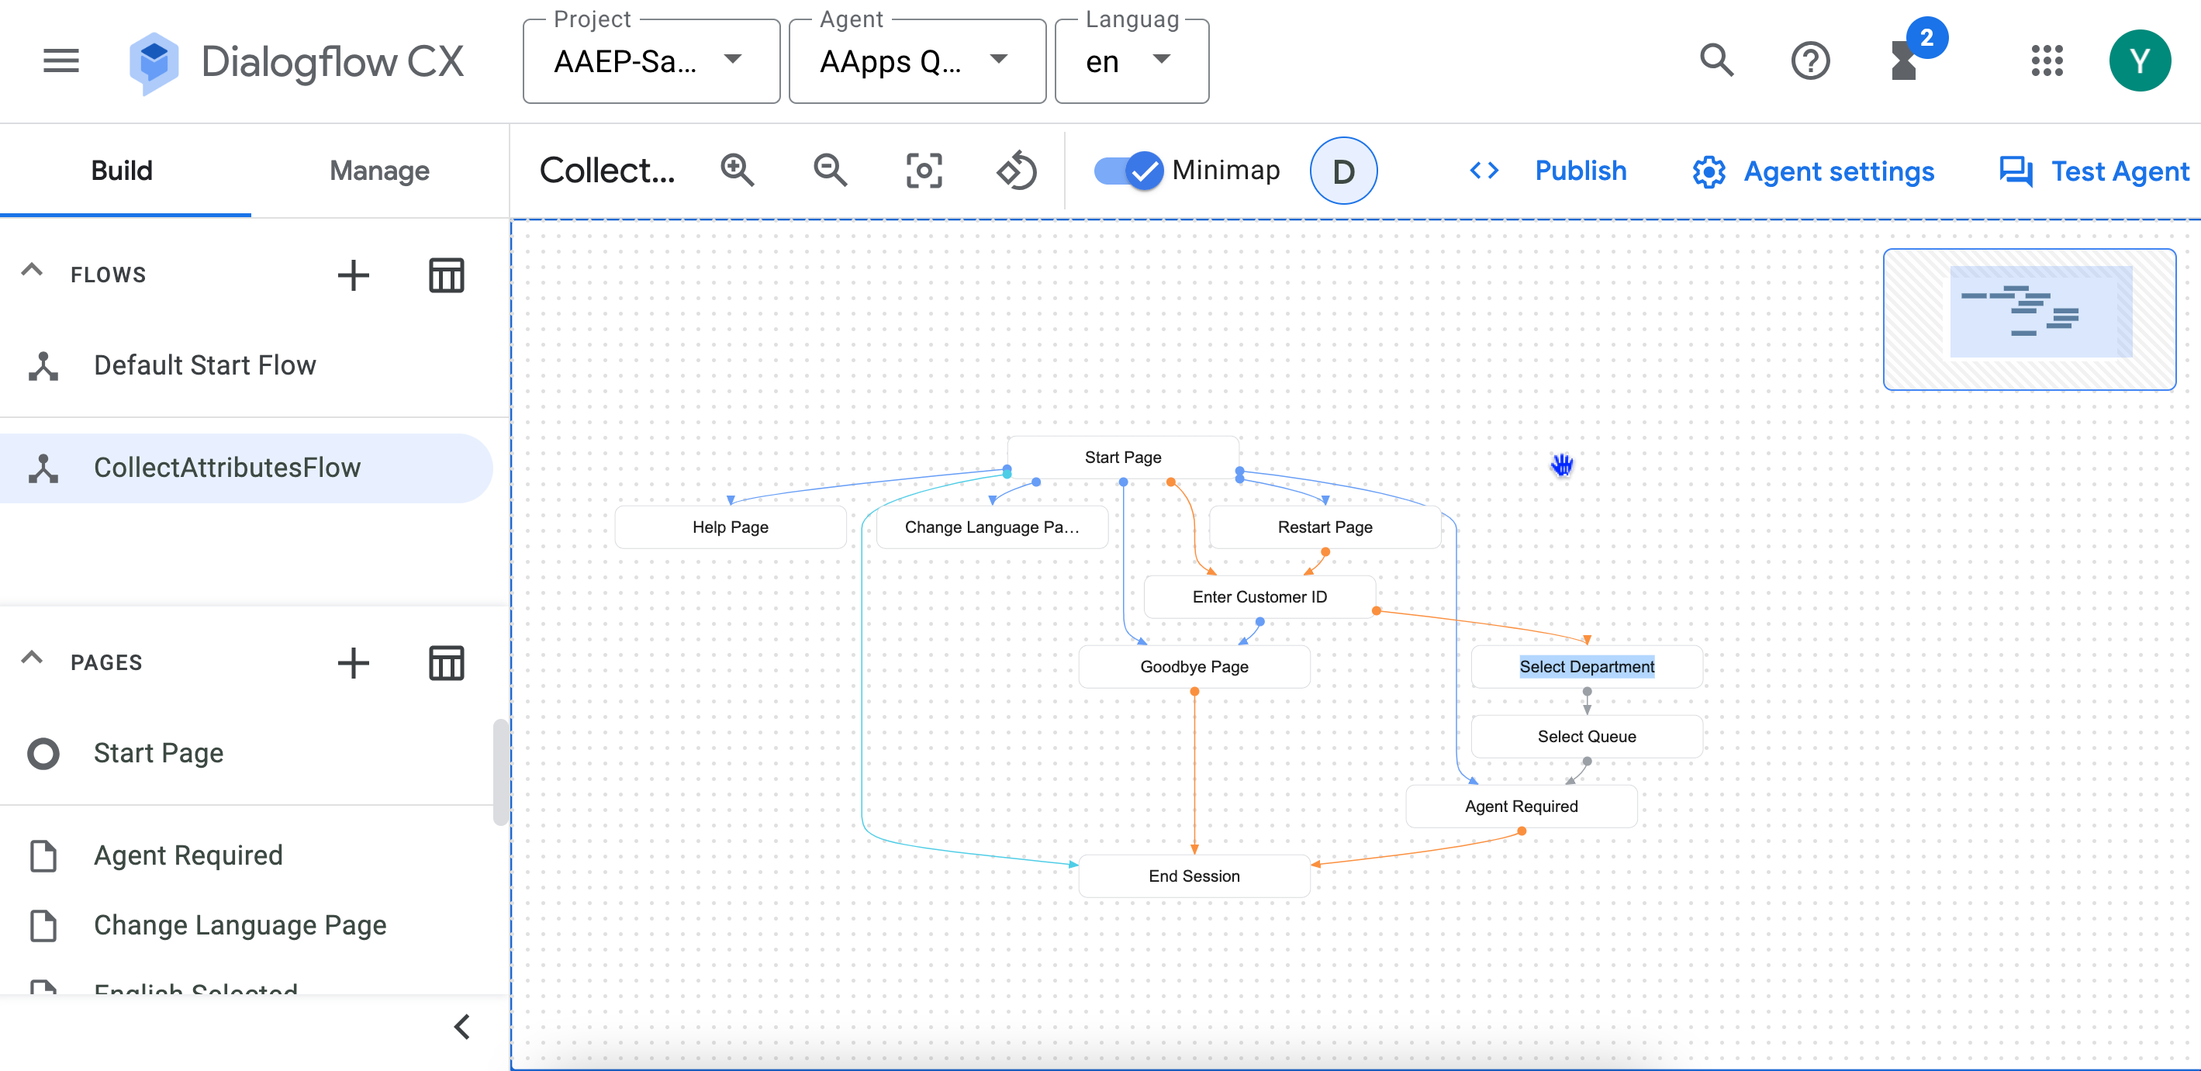Viewport: 2201px width, 1071px height.
Task: Click the Change Language Pa... node
Action: (992, 527)
